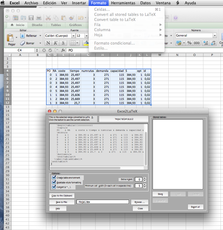Click the Borrar eraser icon
Image resolution: width=223 pixels, height=230 pixels.
[x=22, y=43]
